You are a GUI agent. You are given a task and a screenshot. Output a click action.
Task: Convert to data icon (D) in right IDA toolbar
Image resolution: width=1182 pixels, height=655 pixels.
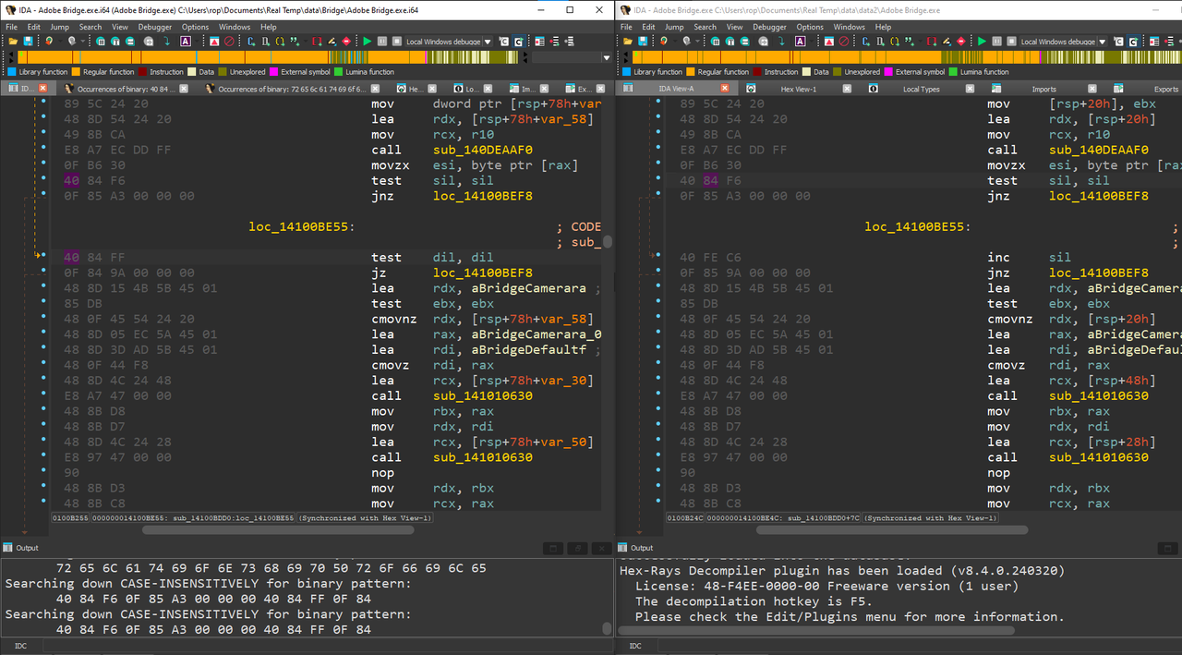point(881,42)
